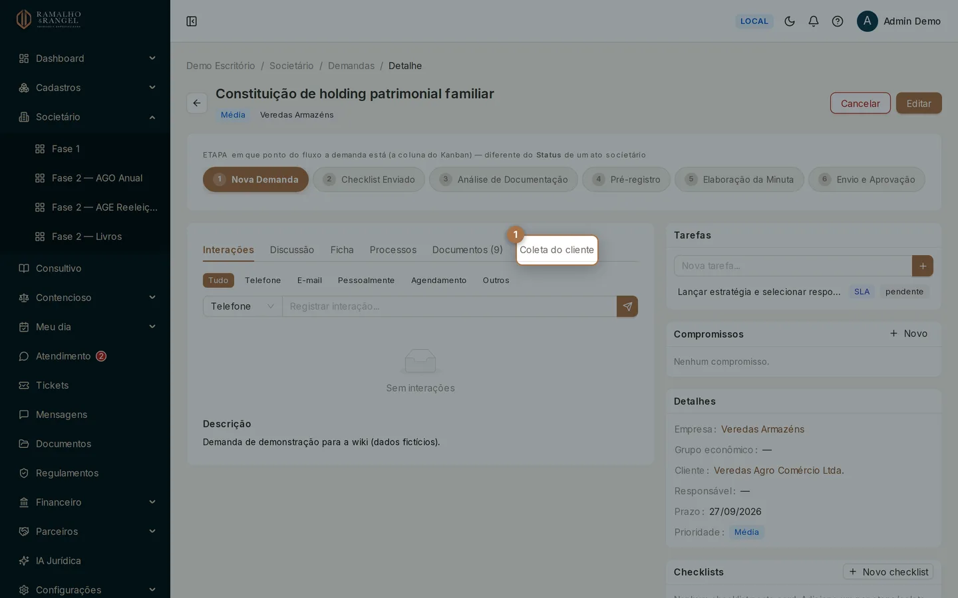Open Veredas Agro Comércio Ltda. link
Viewport: 958px width, 598px height.
coord(779,470)
